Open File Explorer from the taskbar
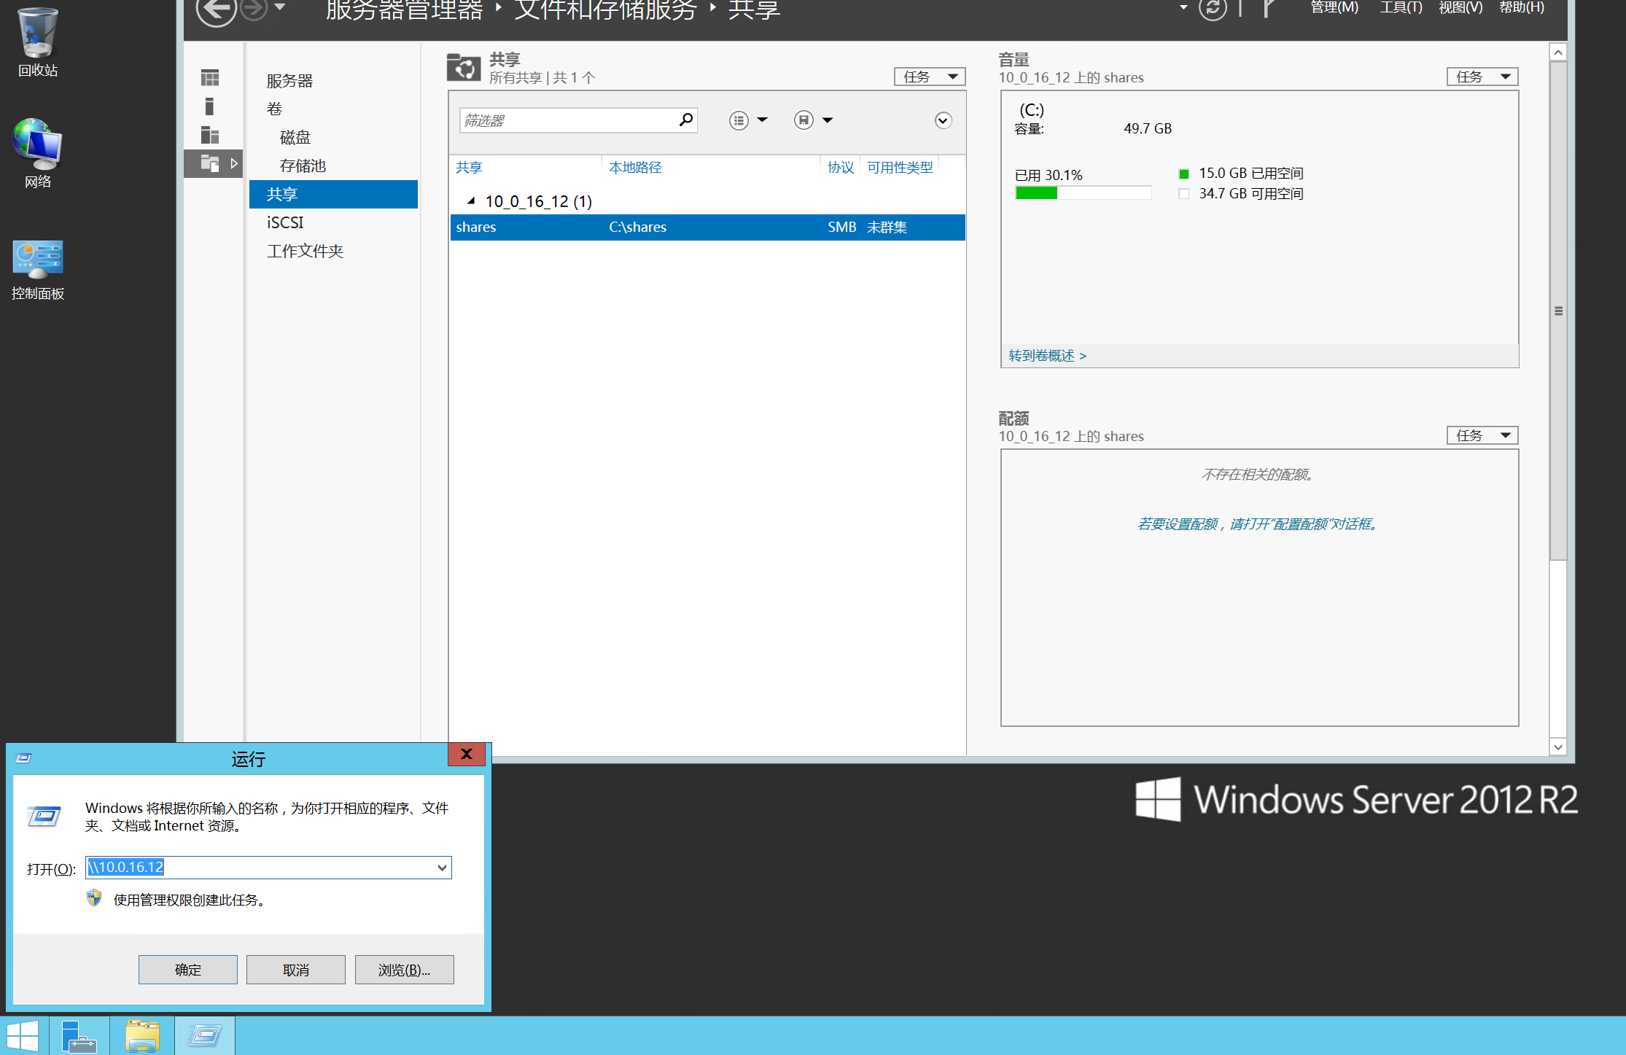Screen dimensions: 1626x1055 (x=142, y=1035)
